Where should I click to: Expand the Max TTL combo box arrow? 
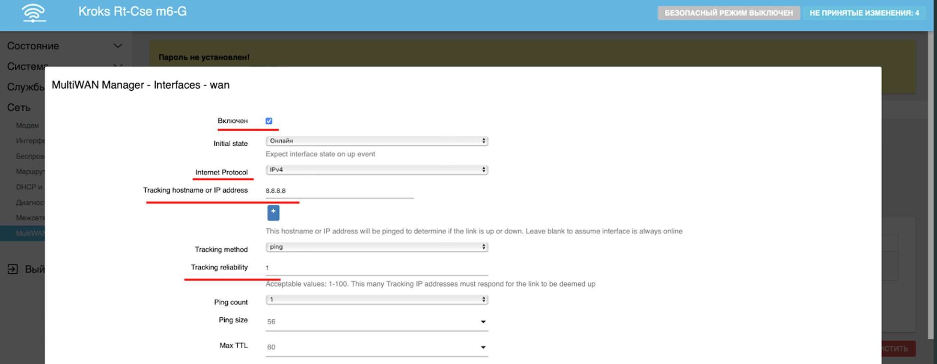[483, 347]
